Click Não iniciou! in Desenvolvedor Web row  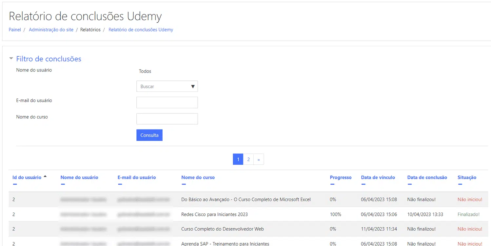click(x=470, y=229)
